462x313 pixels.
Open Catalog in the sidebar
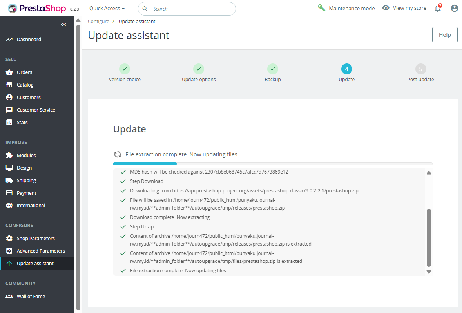tap(25, 85)
